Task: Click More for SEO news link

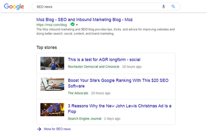Action: [x=57, y=129]
